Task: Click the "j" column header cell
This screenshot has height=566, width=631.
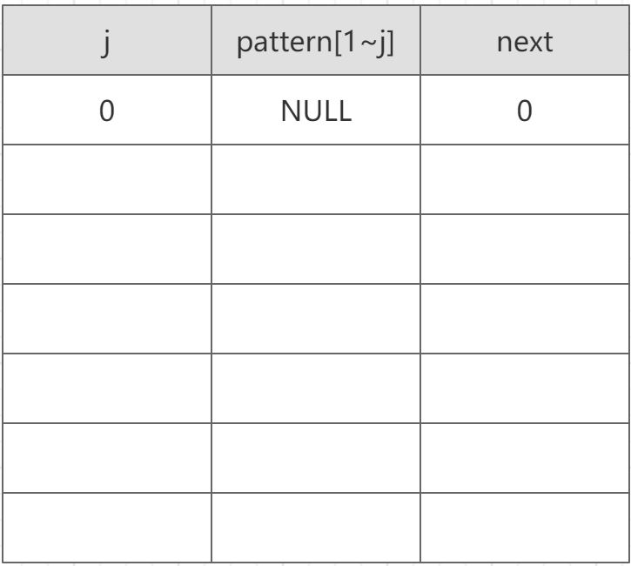Action: pyautogui.click(x=107, y=40)
